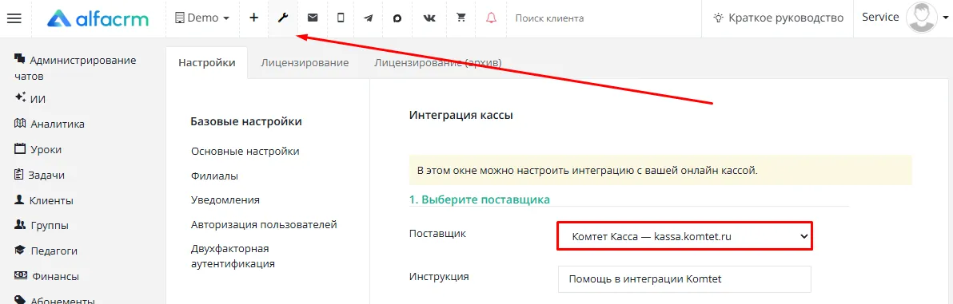The image size is (953, 304).
Task: Click the mobile phone icon
Action: (341, 18)
